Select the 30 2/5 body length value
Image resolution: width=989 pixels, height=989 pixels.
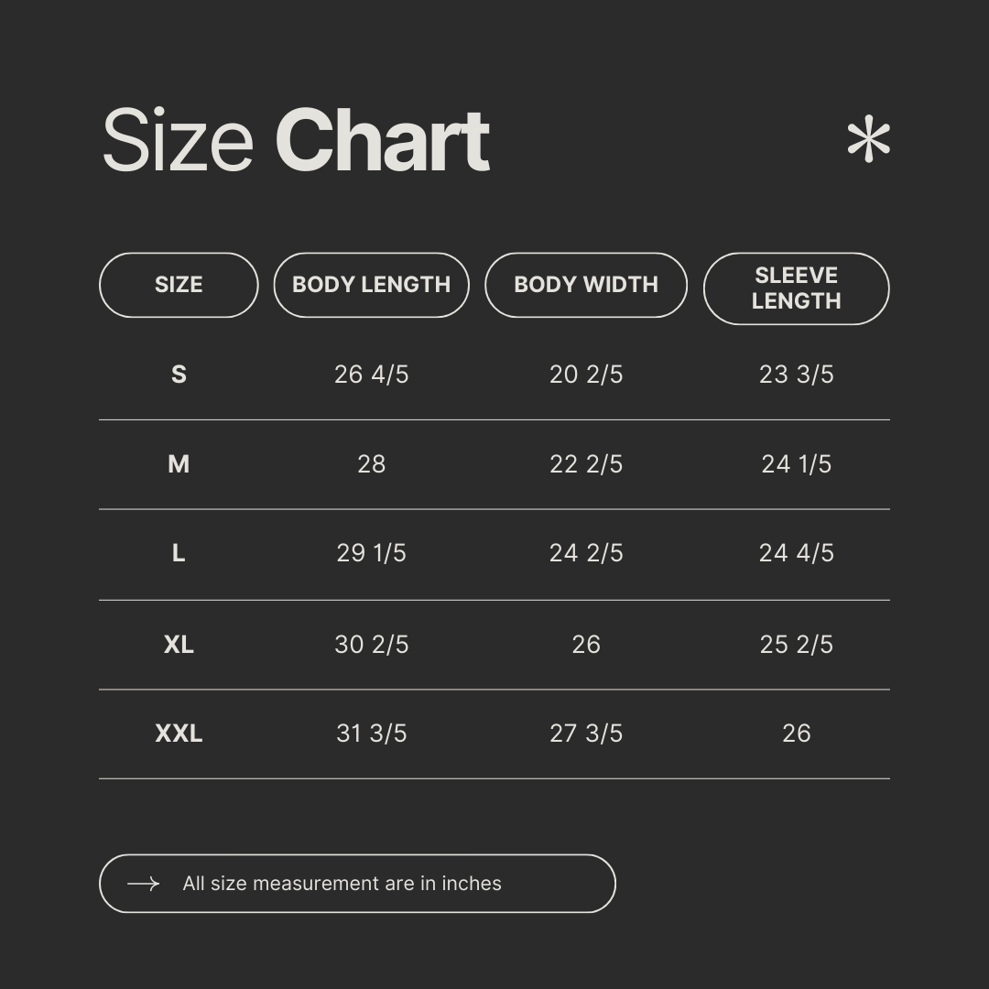(371, 645)
